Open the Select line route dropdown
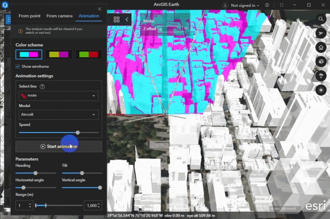Screen dimensions: 330x219 [x=59, y=96]
